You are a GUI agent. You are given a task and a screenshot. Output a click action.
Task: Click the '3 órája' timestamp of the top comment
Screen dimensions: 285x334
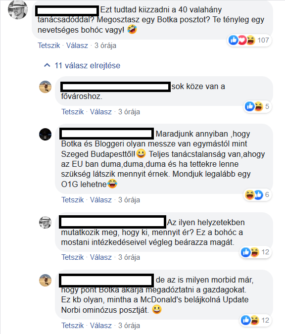coord(105,46)
